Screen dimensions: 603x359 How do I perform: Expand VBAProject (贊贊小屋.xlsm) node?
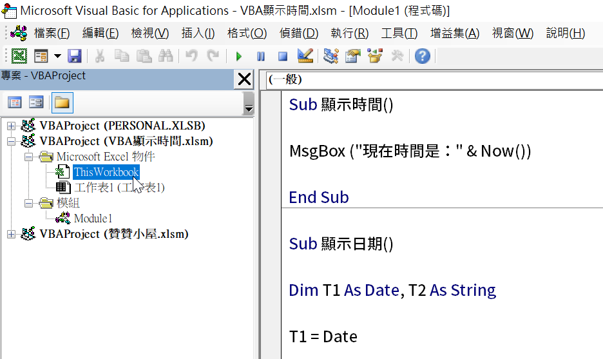pyautogui.click(x=11, y=234)
